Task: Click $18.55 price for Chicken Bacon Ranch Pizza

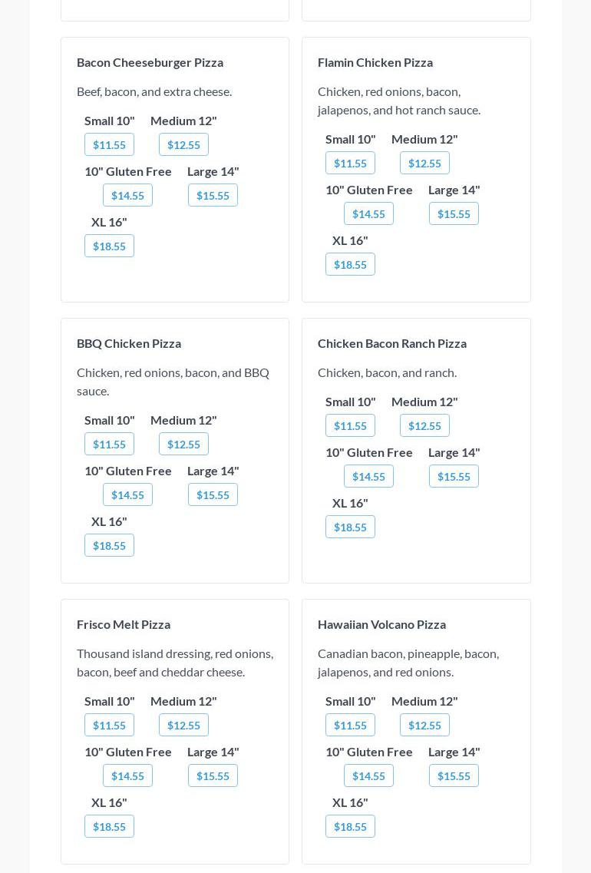Action: click(x=350, y=527)
